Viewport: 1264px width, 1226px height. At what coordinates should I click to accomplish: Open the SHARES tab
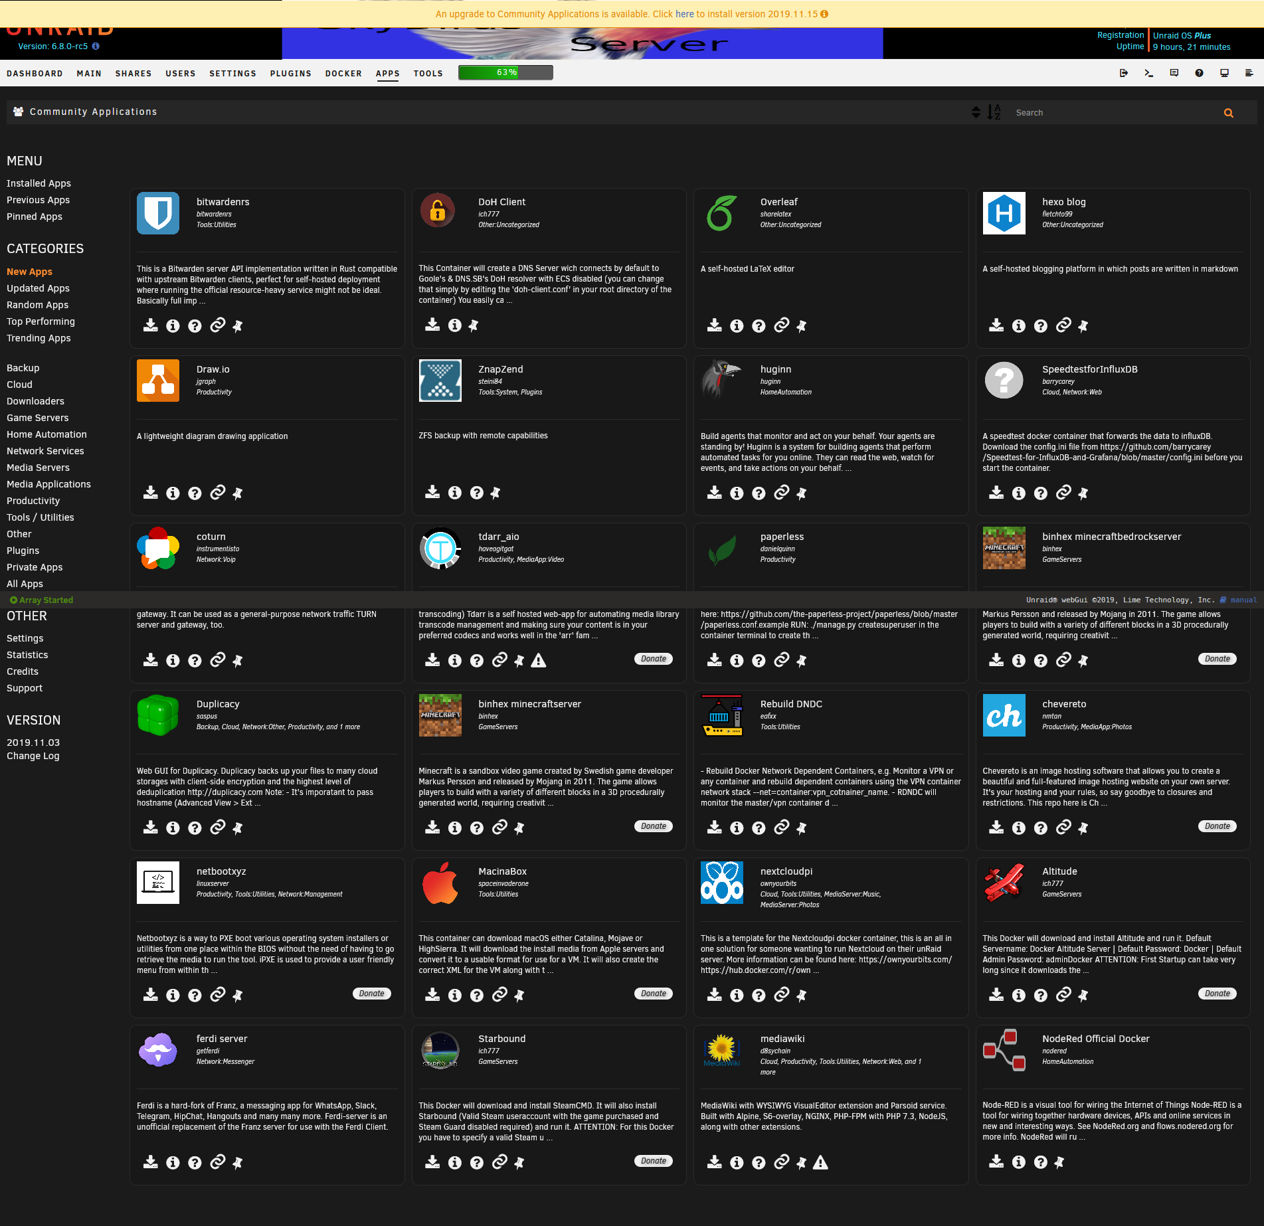point(134,74)
